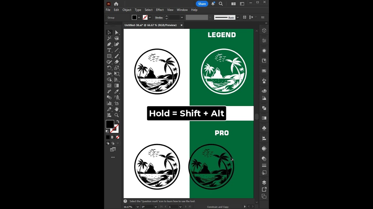Click the Share button
The height and width of the screenshot is (209, 373).
click(x=202, y=4)
